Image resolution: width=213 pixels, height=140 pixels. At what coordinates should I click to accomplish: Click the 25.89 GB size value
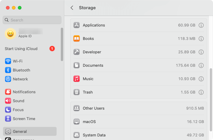click(187, 52)
